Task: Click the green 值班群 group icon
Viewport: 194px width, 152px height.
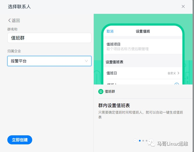Action: (x=101, y=92)
